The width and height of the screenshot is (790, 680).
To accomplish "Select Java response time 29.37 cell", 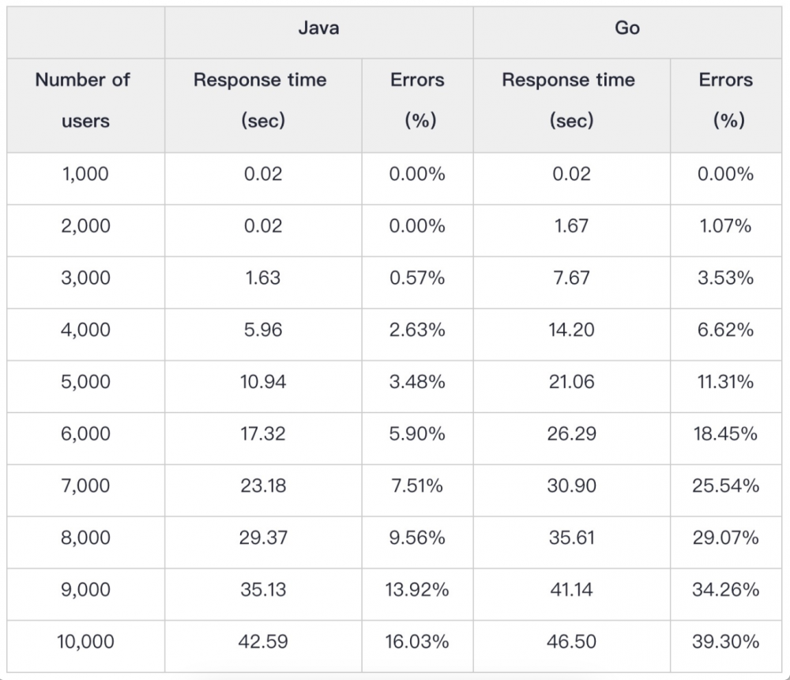I will coord(263,538).
